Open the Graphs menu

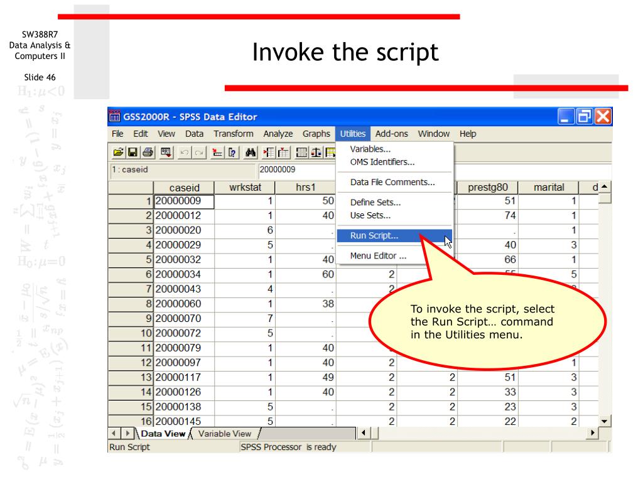316,134
